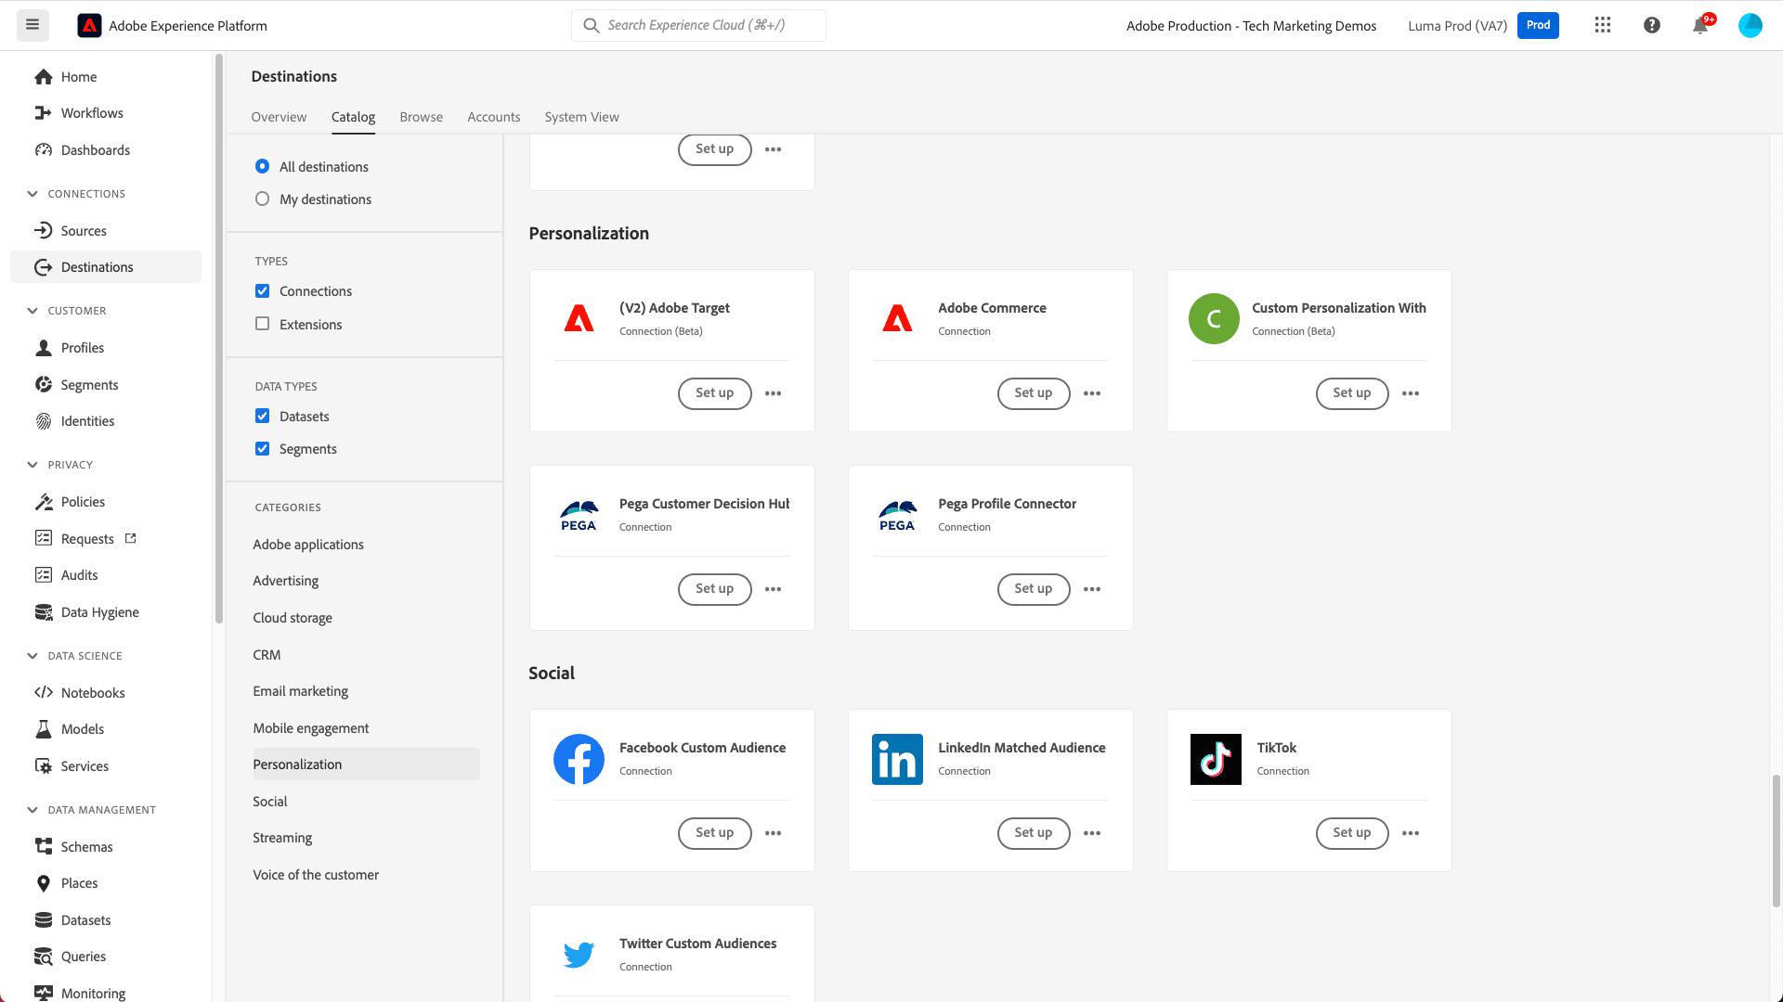Select the Streaming category filter
Viewport: 1783px width, 1002px height.
pyautogui.click(x=282, y=838)
